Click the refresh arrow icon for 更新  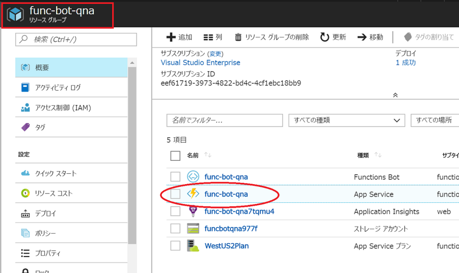click(325, 37)
